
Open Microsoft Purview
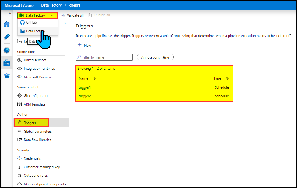click(x=37, y=77)
